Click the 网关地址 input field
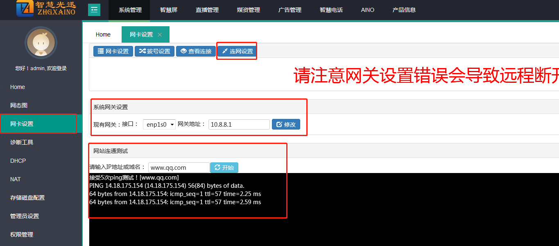The height and width of the screenshot is (246, 559). tap(239, 124)
